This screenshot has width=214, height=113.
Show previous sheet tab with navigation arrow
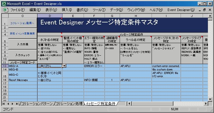(8, 104)
